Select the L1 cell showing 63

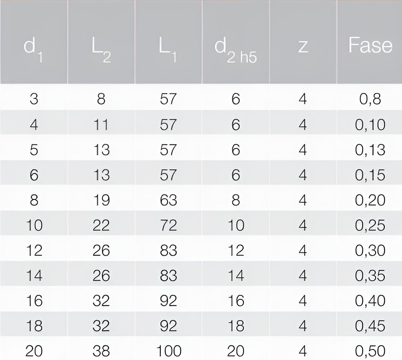(x=168, y=200)
